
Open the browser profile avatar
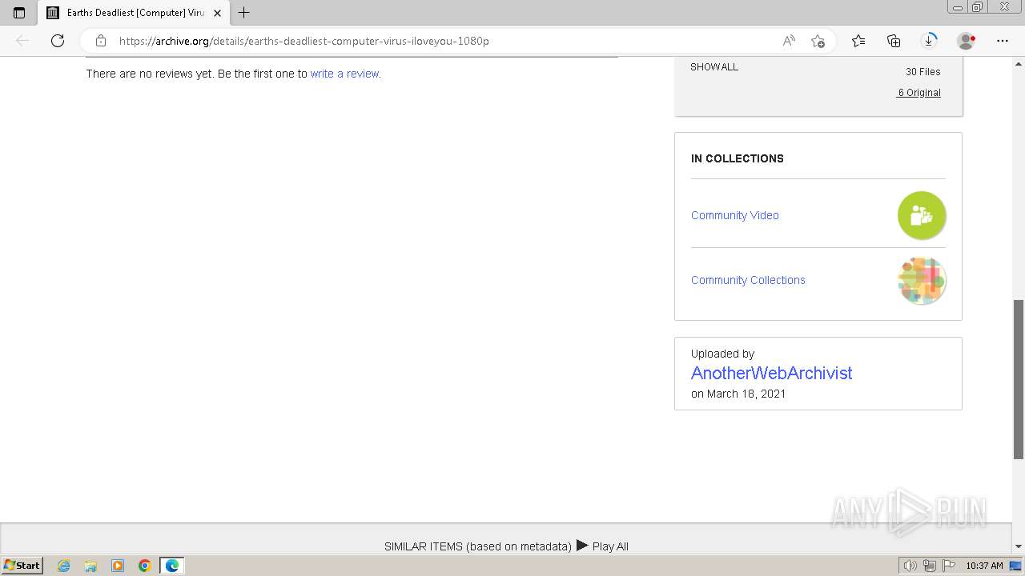(966, 41)
